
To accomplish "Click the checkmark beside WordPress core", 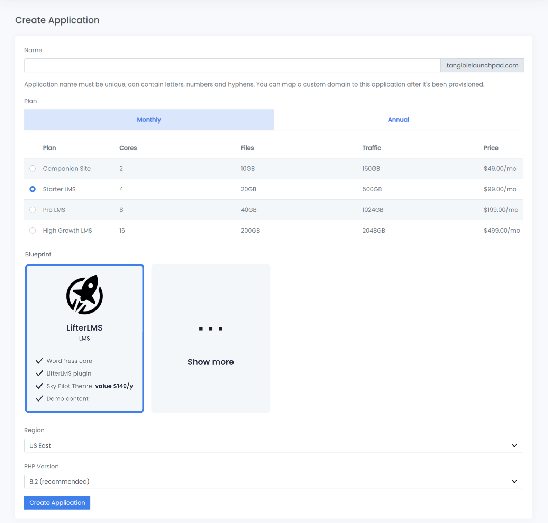I will 39,361.
